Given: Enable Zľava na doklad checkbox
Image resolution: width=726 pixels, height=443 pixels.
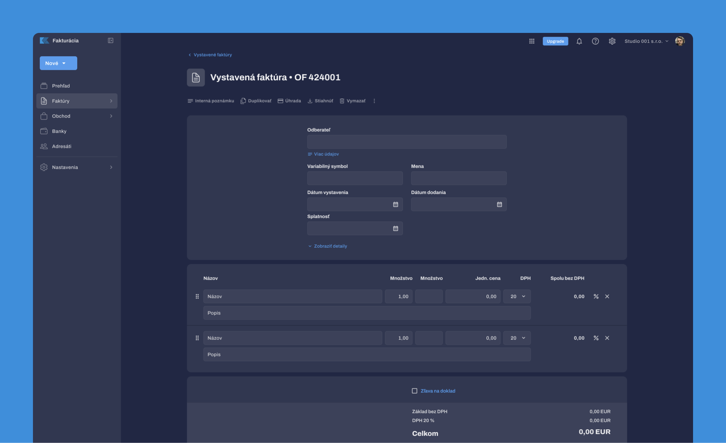Looking at the screenshot, I should pyautogui.click(x=415, y=391).
